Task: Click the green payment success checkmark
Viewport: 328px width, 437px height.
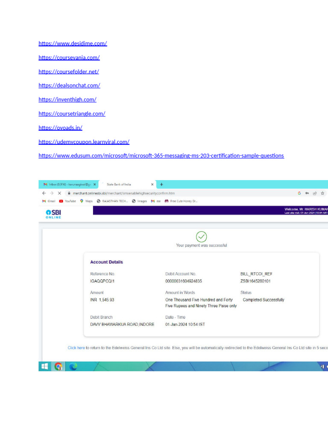Action: [x=202, y=236]
